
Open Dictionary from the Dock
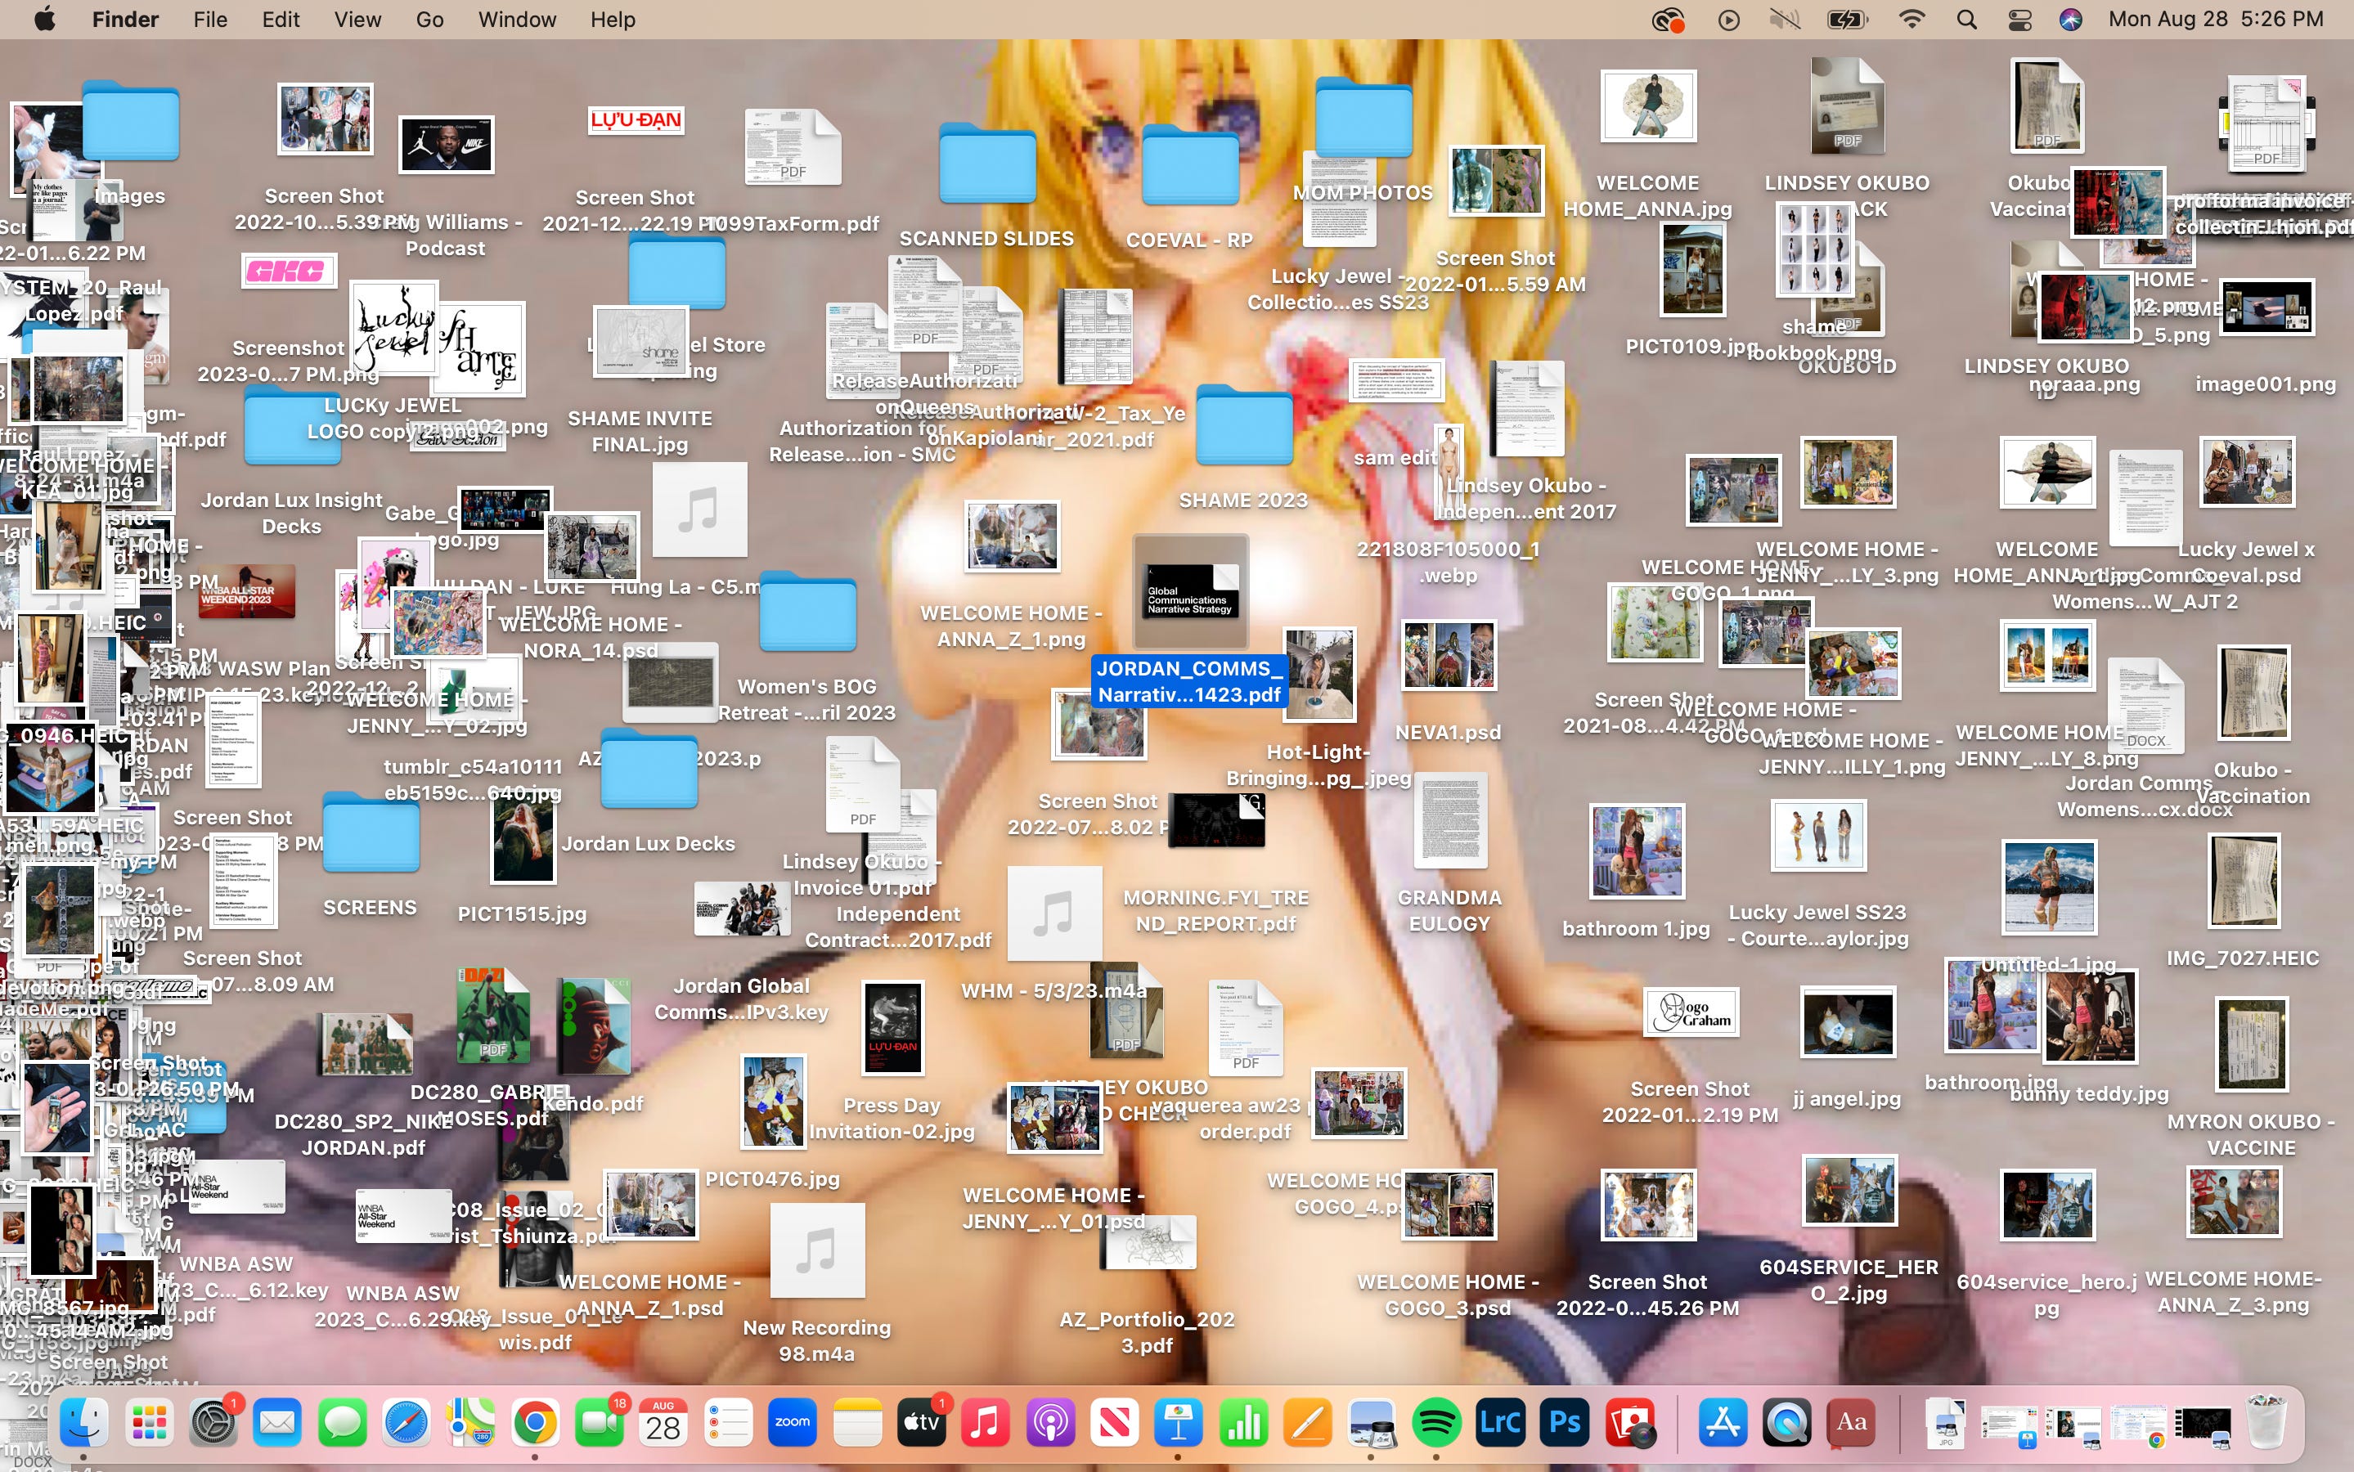[1852, 1423]
